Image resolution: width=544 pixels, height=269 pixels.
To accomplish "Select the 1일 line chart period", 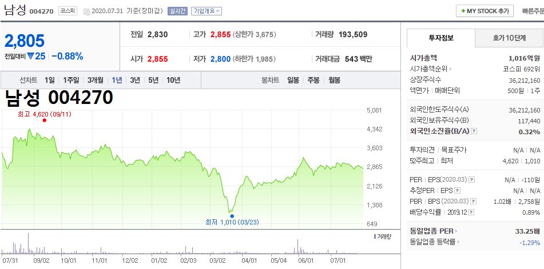I will click(50, 81).
